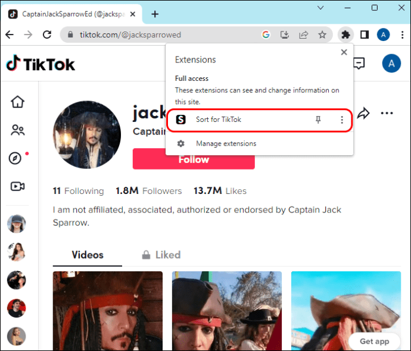
Task: Open the profile three-dot more menu
Action: (387, 113)
